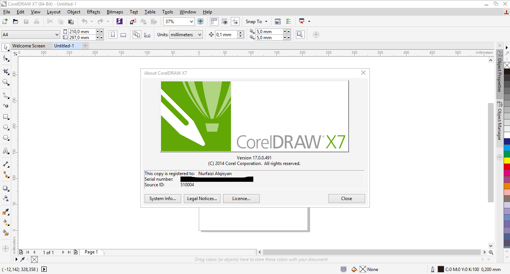Open the Undo history dropdown arrow

pyautogui.click(x=92, y=22)
